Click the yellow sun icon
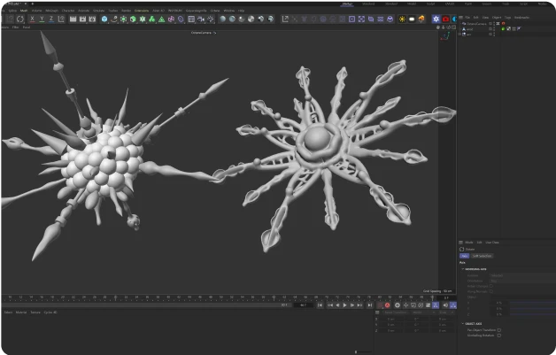 [402, 19]
